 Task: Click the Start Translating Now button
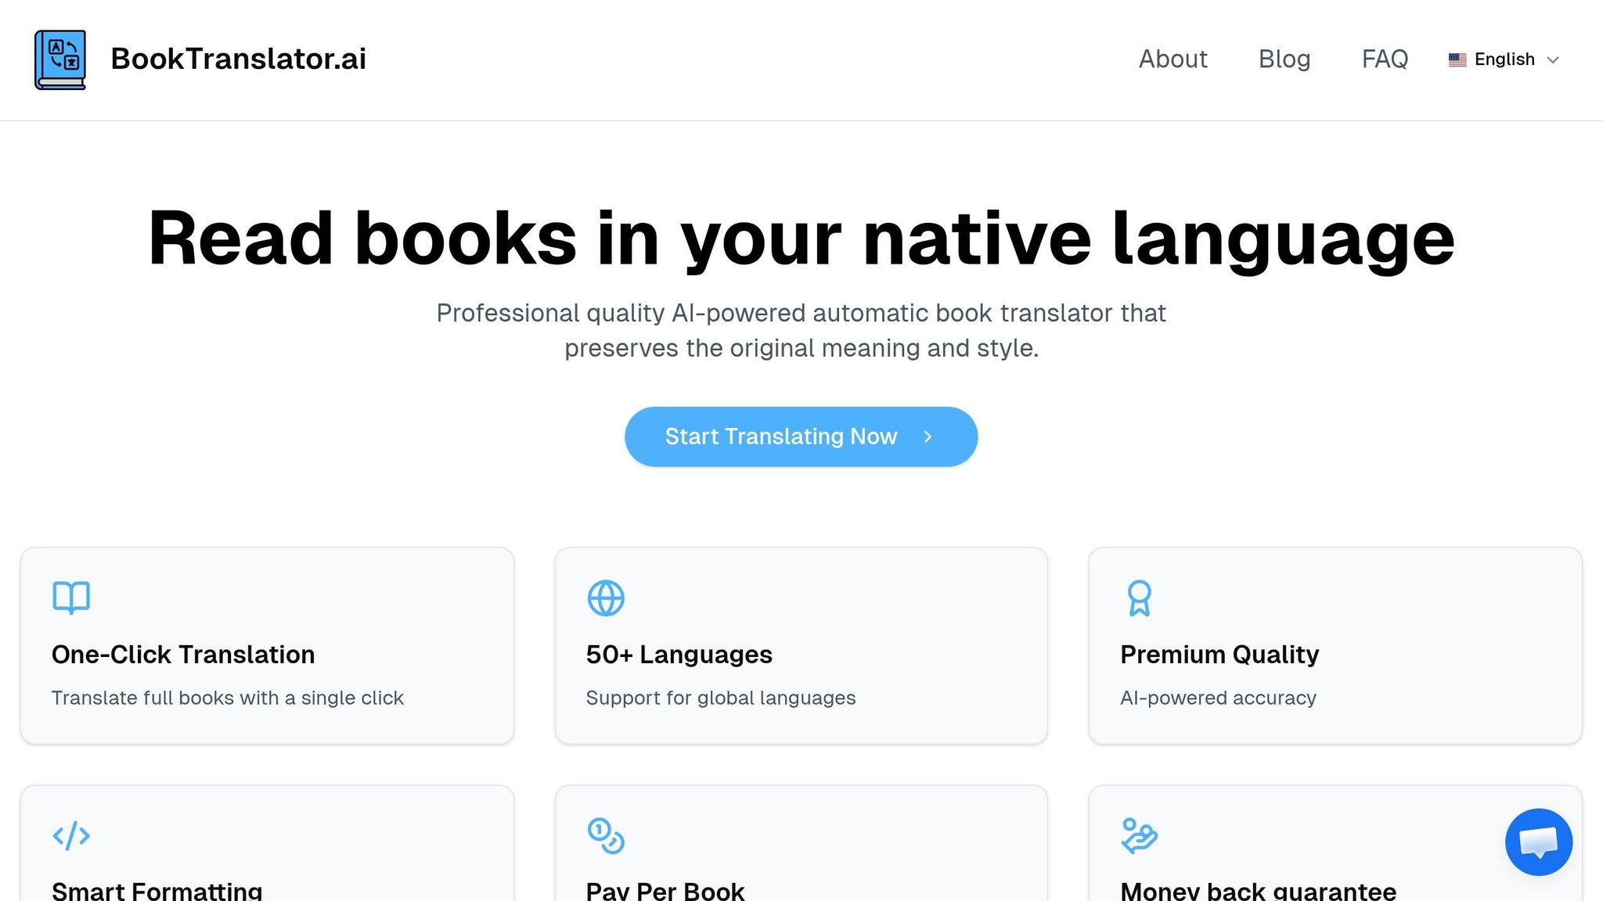pos(801,436)
